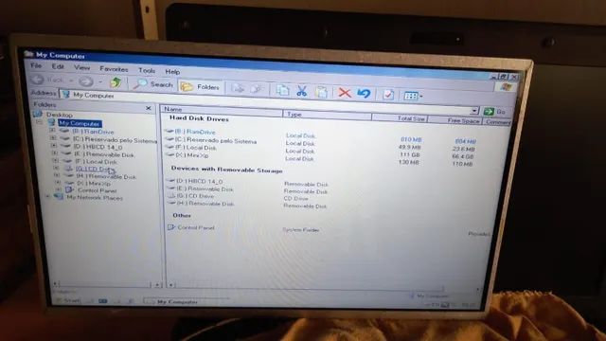Select (X:) MiniXp in folder tree
The image size is (606, 341).
94,183
